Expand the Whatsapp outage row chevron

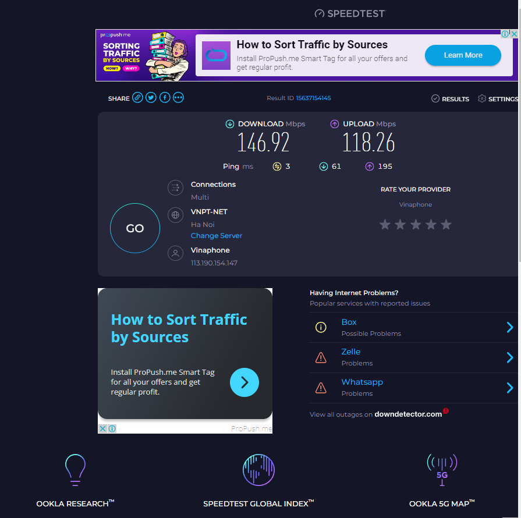[510, 388]
